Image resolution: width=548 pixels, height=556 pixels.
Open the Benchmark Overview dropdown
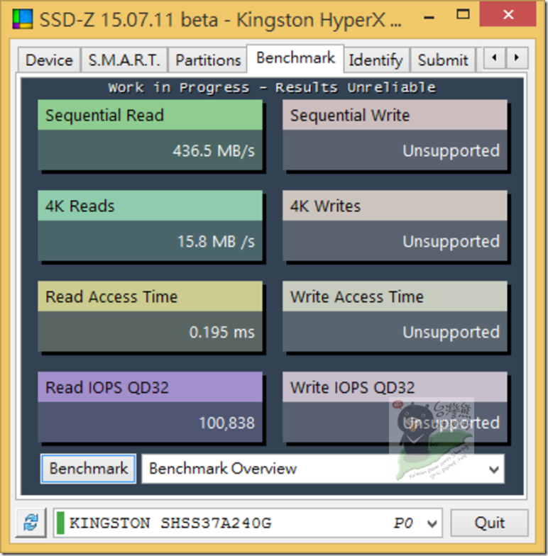[x=322, y=469]
